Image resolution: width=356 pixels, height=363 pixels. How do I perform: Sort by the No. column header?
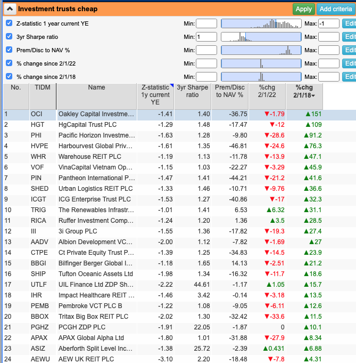[x=16, y=96]
